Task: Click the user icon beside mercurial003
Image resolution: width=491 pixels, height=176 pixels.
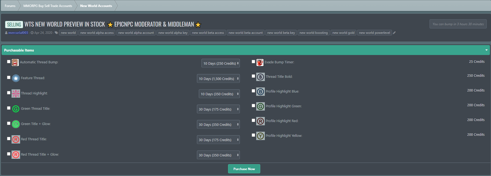Action: [x=6, y=33]
